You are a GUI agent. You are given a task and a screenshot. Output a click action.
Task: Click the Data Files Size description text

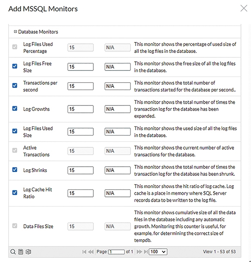click(185, 227)
